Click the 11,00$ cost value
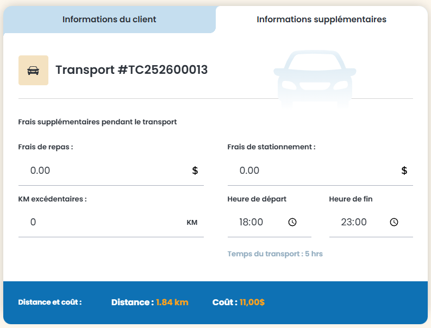This screenshot has height=328, width=431. [252, 302]
